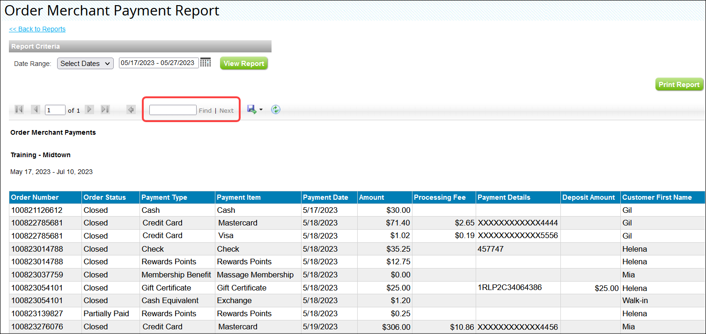Click the Massage Membership payment item
706x334 pixels.
click(x=255, y=275)
